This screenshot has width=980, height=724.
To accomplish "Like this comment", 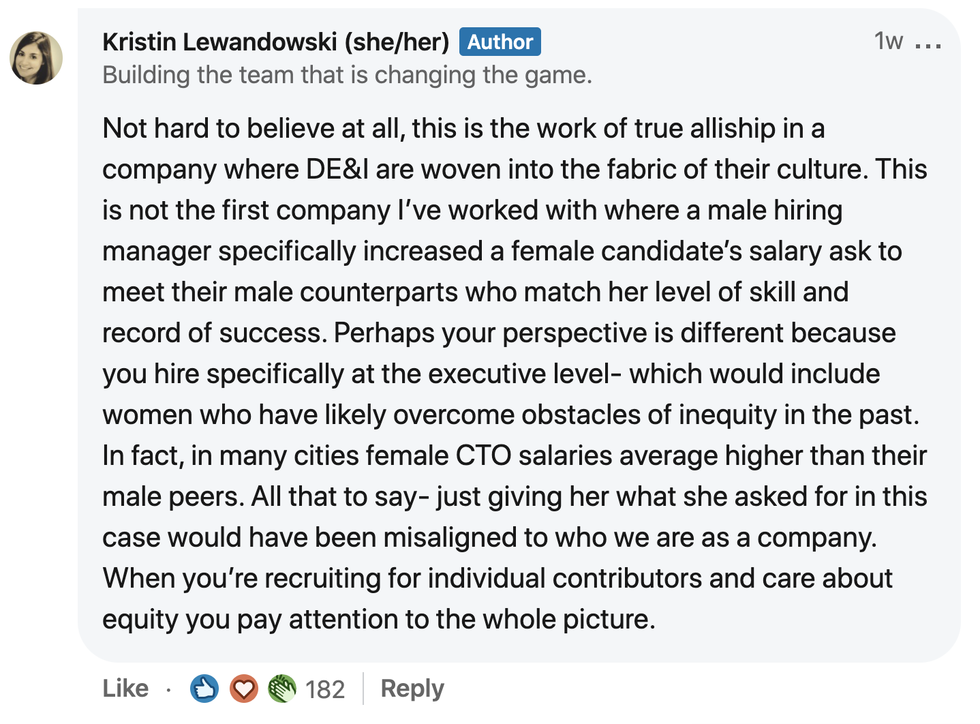I will 125,689.
